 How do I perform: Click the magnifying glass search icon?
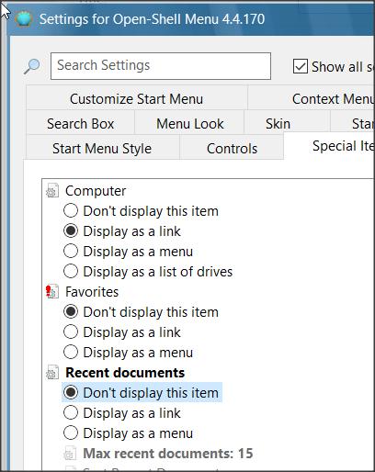coord(32,66)
